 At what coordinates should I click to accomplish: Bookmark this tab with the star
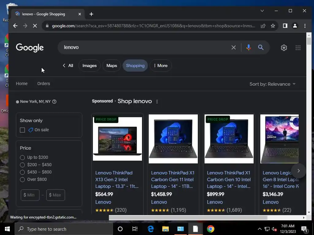[x=273, y=26]
